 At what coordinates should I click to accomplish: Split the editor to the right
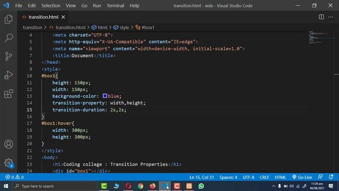click(322, 17)
